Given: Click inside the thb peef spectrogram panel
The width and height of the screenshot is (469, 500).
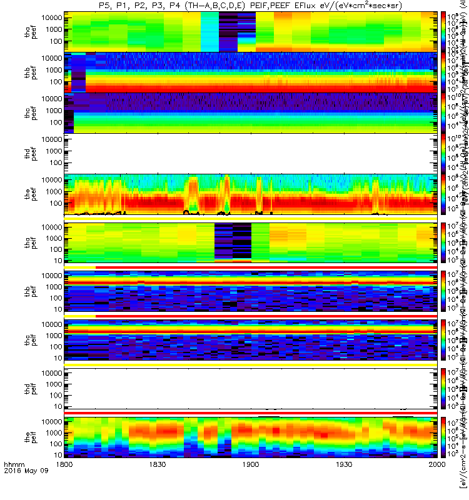Looking at the screenshot, I should coord(251,72).
